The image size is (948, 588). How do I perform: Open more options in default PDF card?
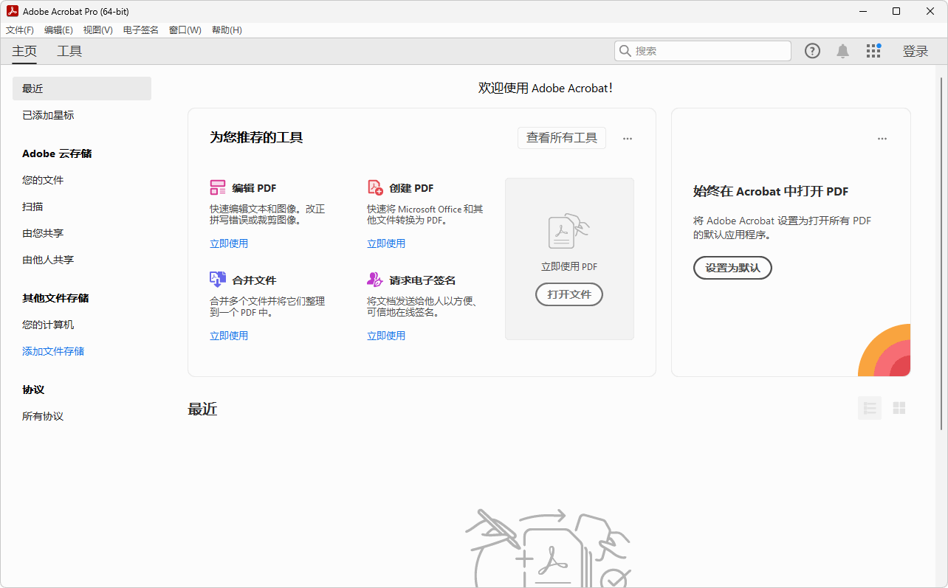click(882, 139)
